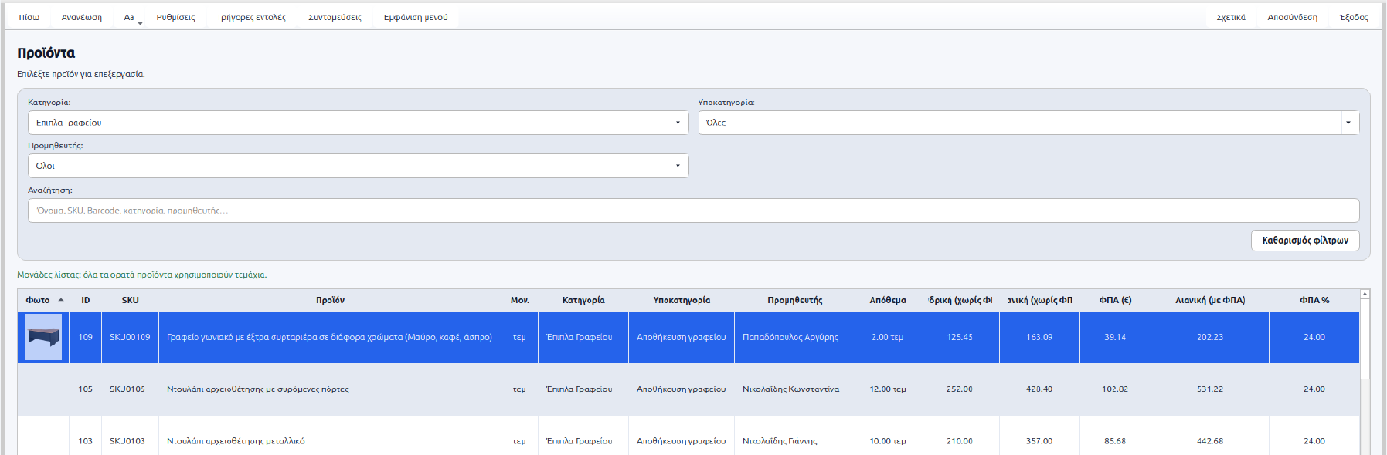Open Σχετικά in the top bar
Screen dimensions: 1387x455
[1231, 17]
